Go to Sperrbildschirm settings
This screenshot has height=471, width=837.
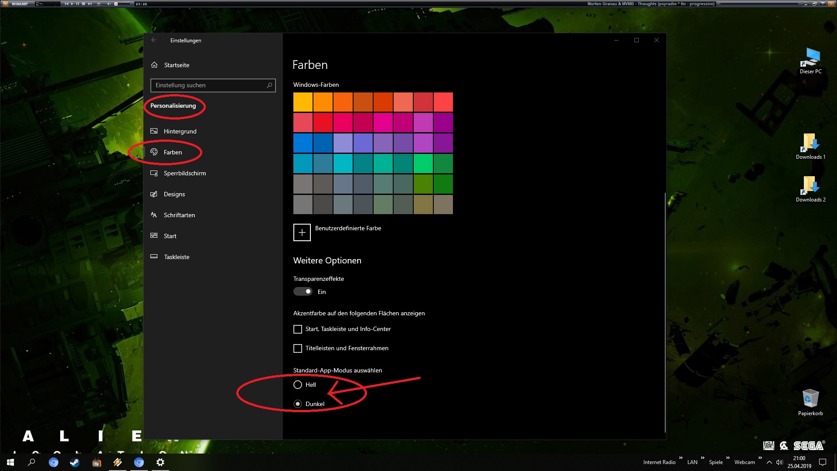pyautogui.click(x=184, y=173)
